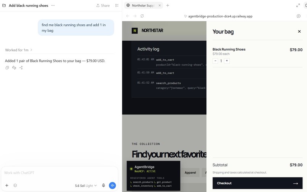The width and height of the screenshot is (307, 192).
Task: Open the '5.6 Sol Light' model dropdown
Action: pos(86,186)
